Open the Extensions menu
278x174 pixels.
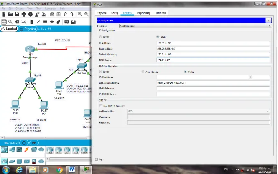[x=51, y=8]
